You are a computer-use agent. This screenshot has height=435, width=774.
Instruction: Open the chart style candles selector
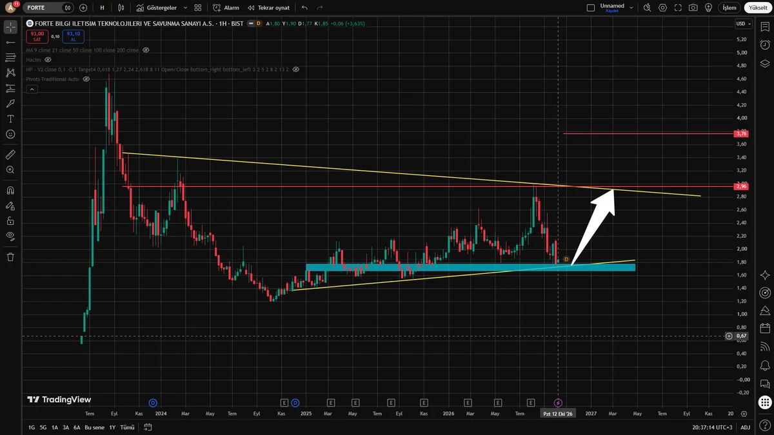click(120, 8)
